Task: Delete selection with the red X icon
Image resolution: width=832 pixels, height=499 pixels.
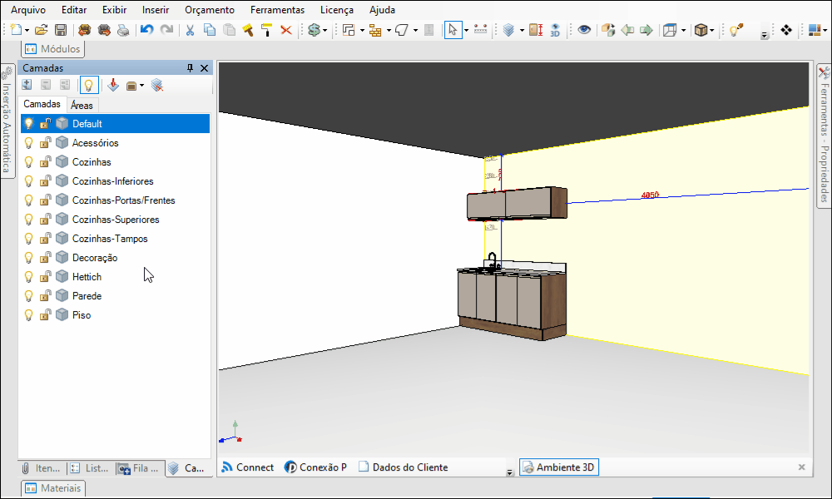Action: click(286, 30)
